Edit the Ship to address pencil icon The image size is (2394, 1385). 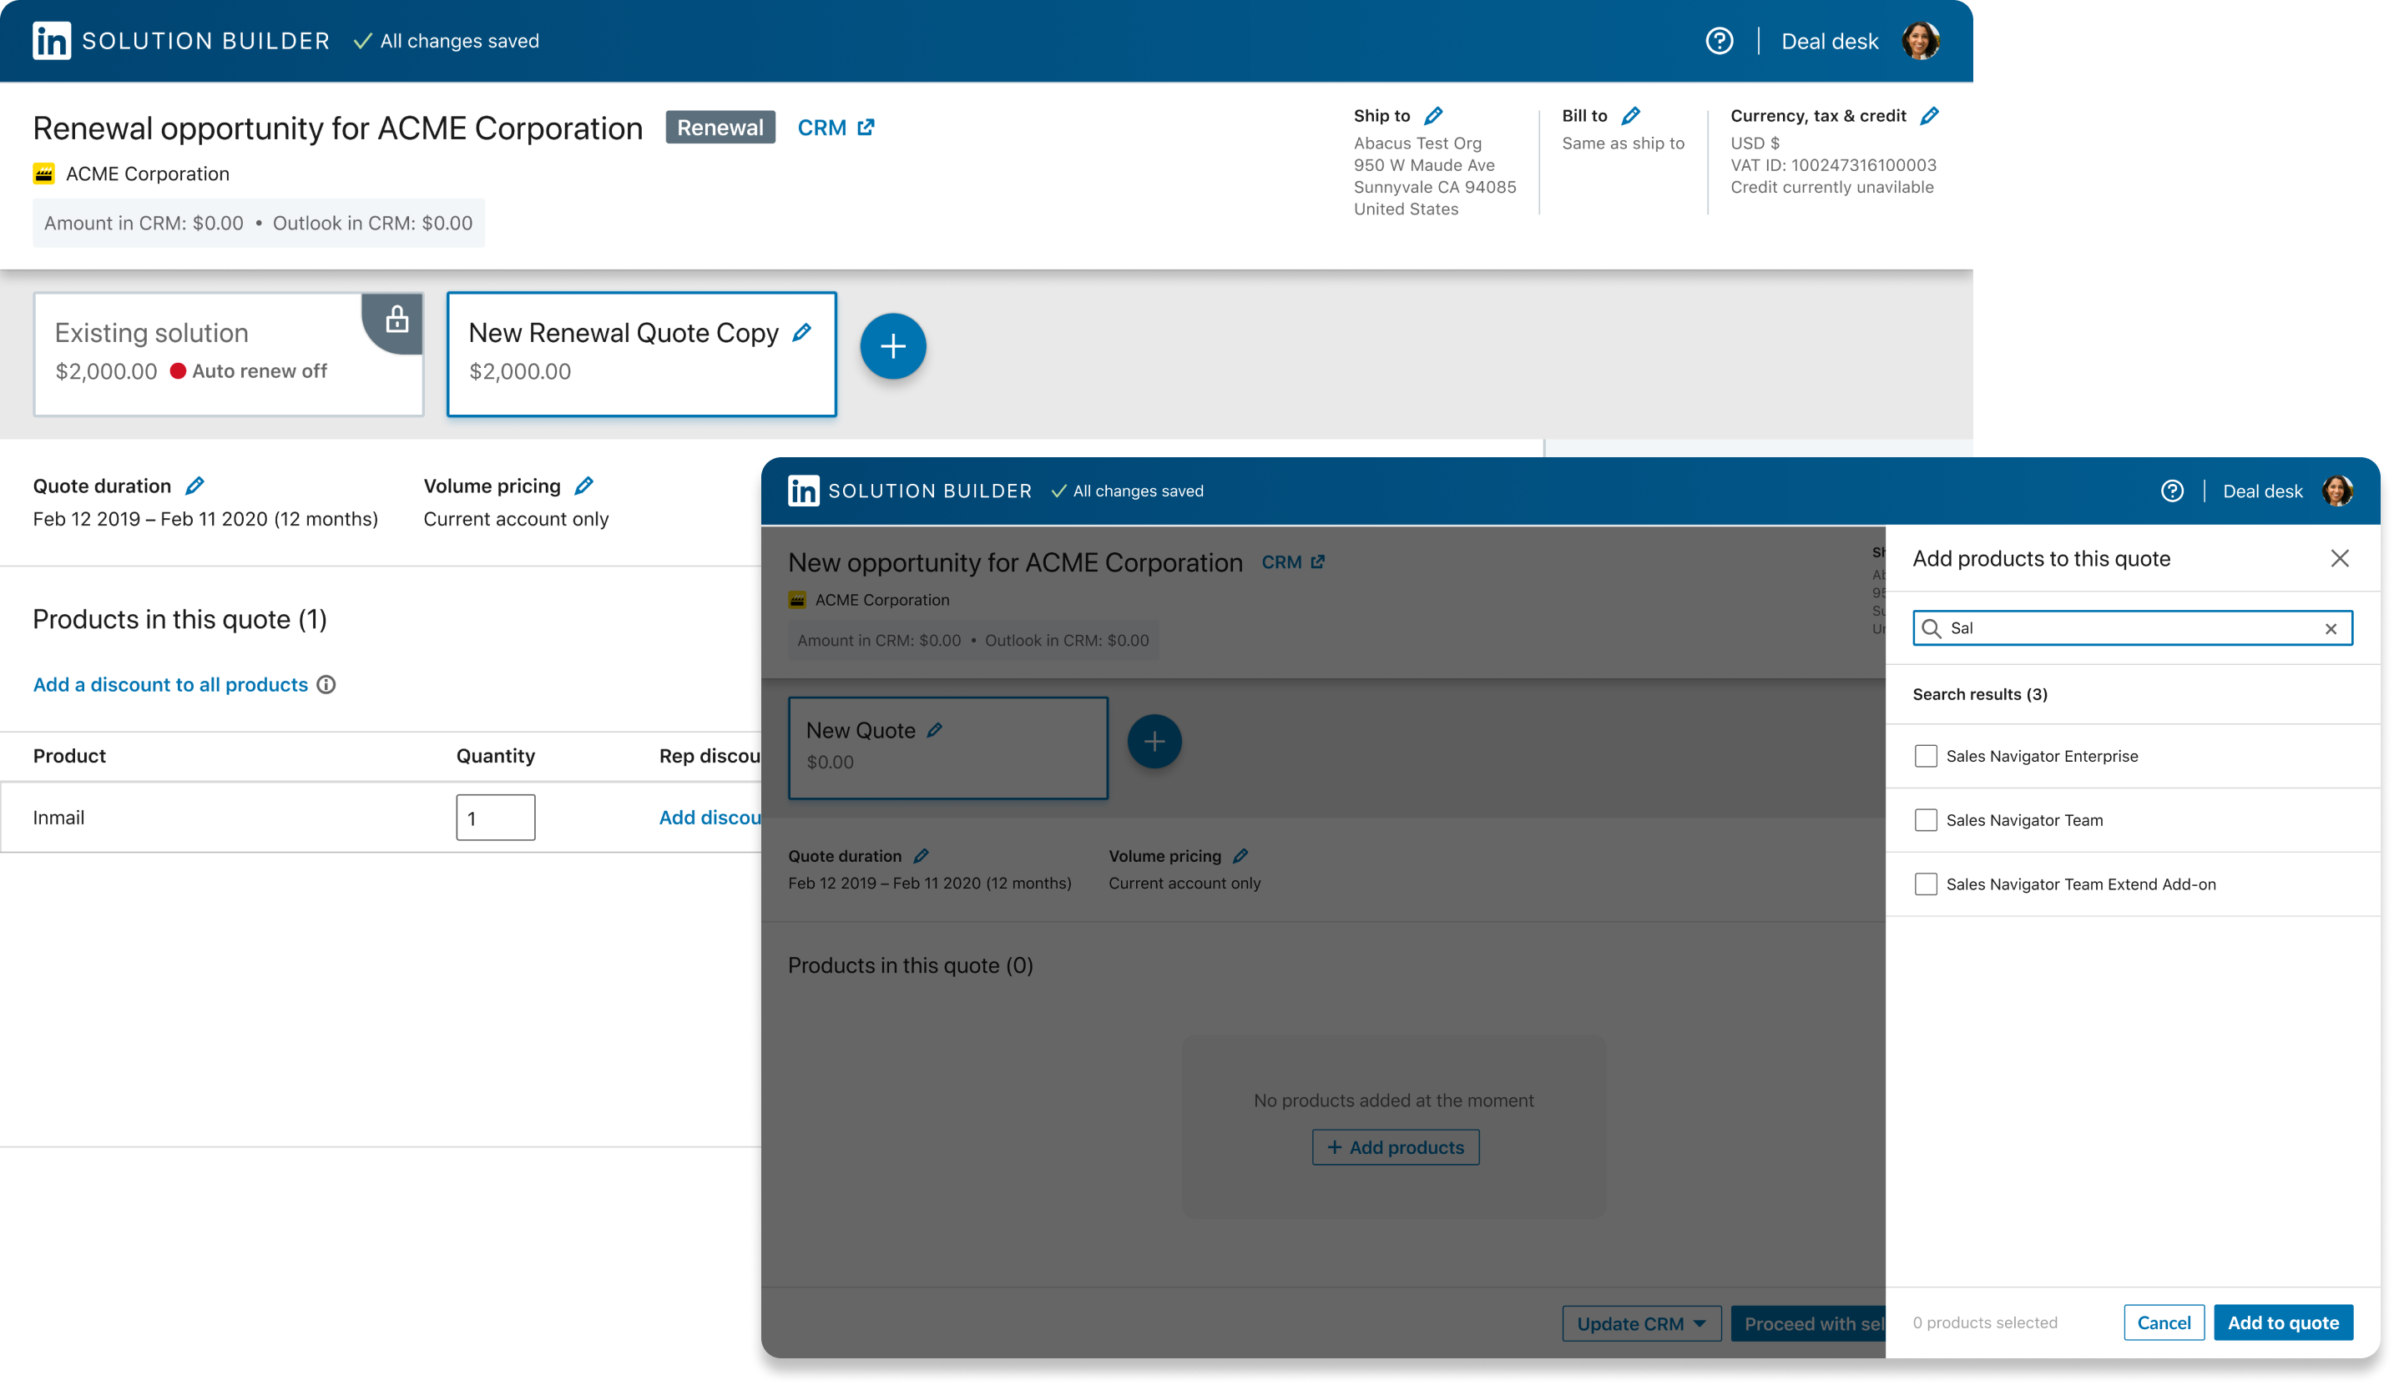[1432, 116]
